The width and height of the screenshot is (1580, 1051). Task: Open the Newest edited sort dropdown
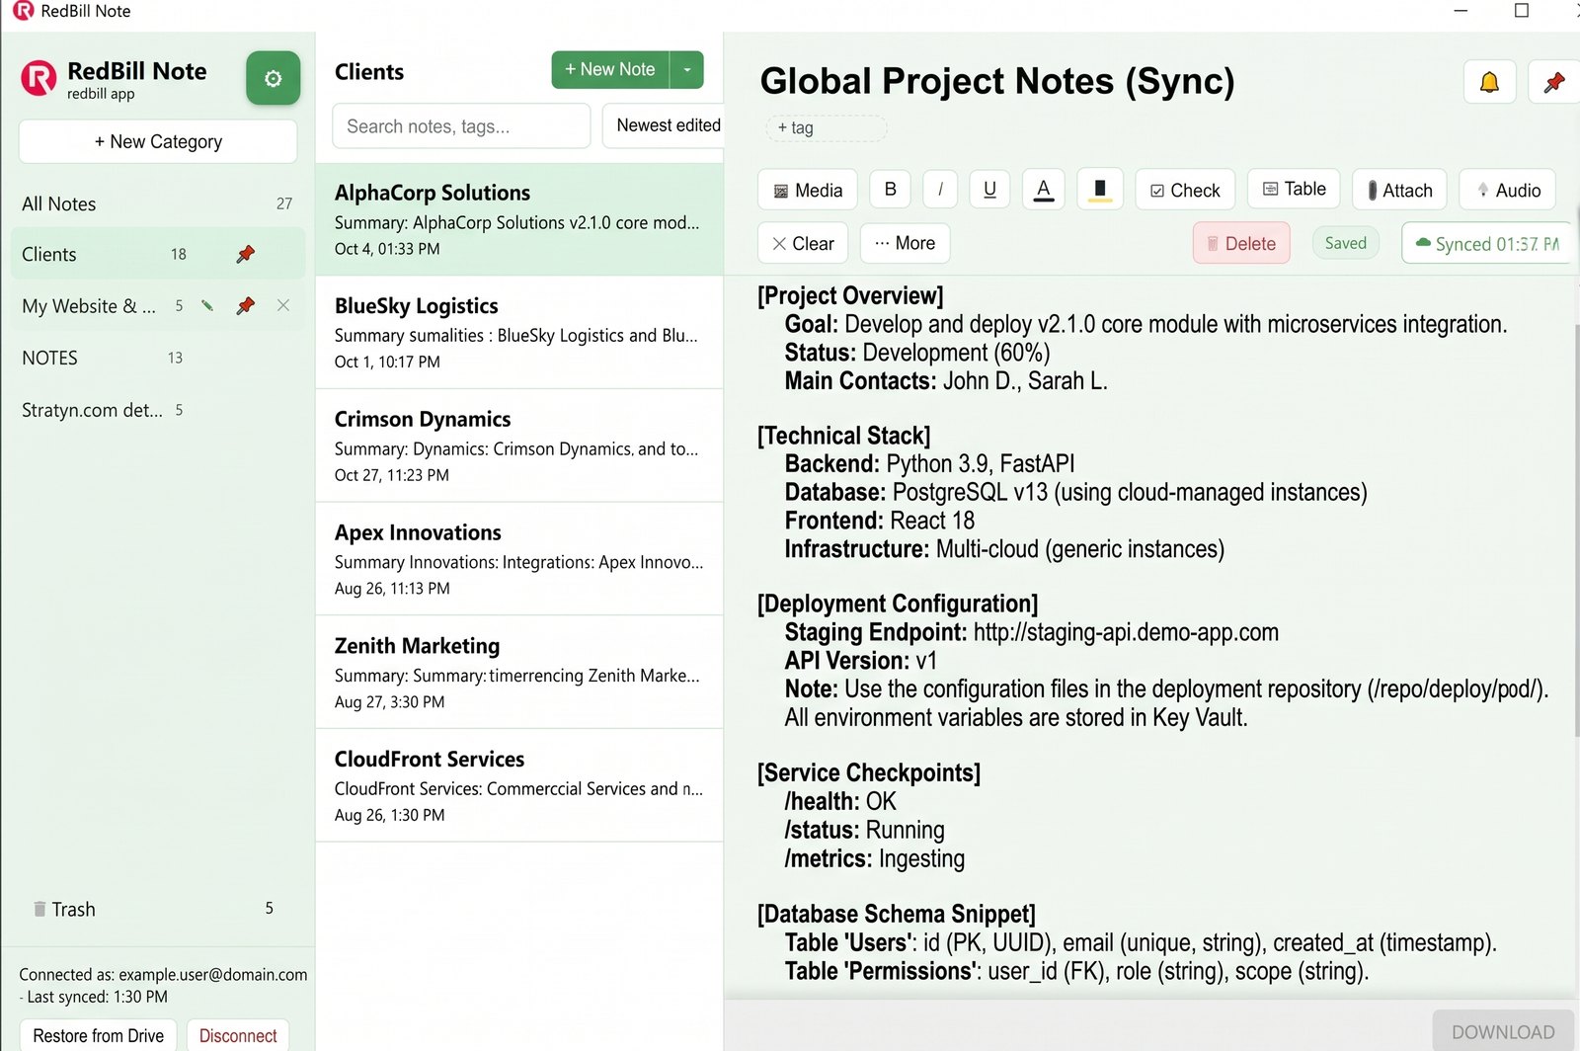click(x=664, y=125)
